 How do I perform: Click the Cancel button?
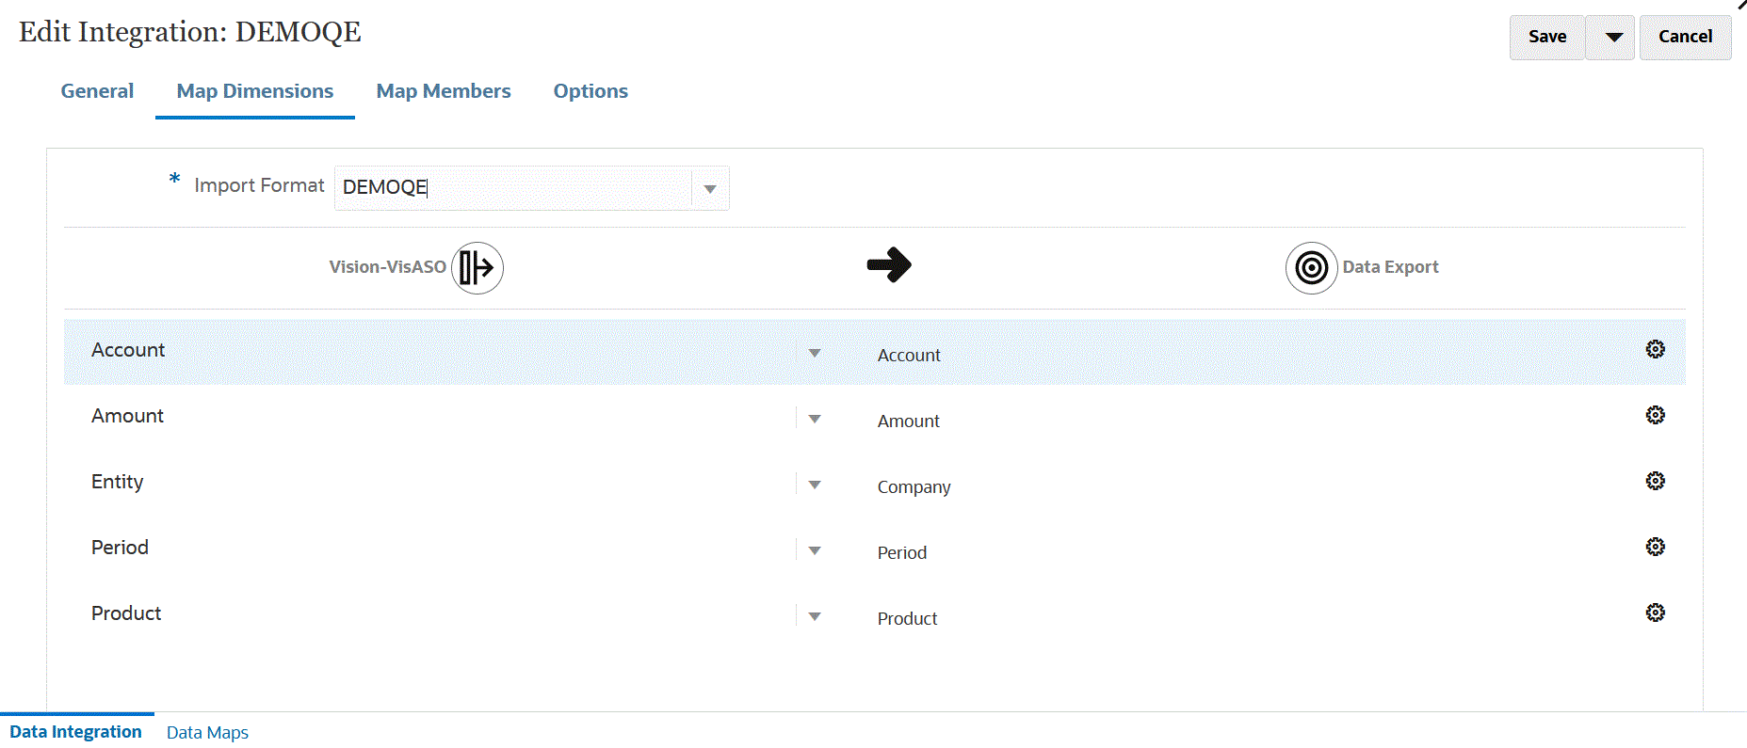coord(1685,38)
